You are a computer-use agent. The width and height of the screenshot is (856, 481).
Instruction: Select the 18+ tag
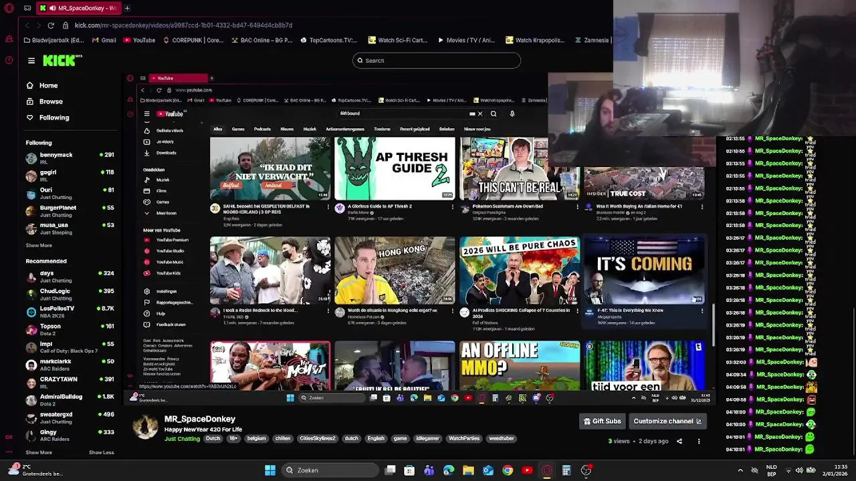(x=233, y=439)
